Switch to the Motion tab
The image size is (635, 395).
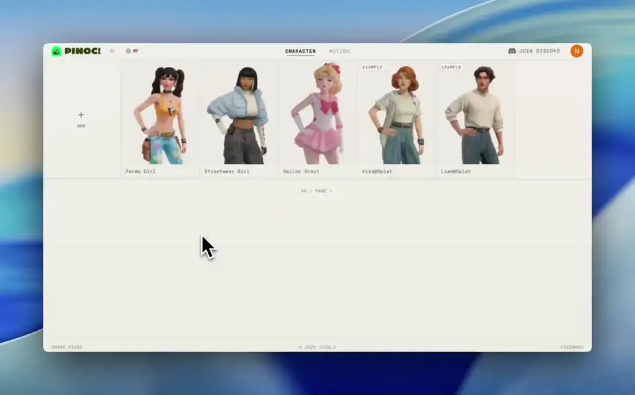point(339,51)
